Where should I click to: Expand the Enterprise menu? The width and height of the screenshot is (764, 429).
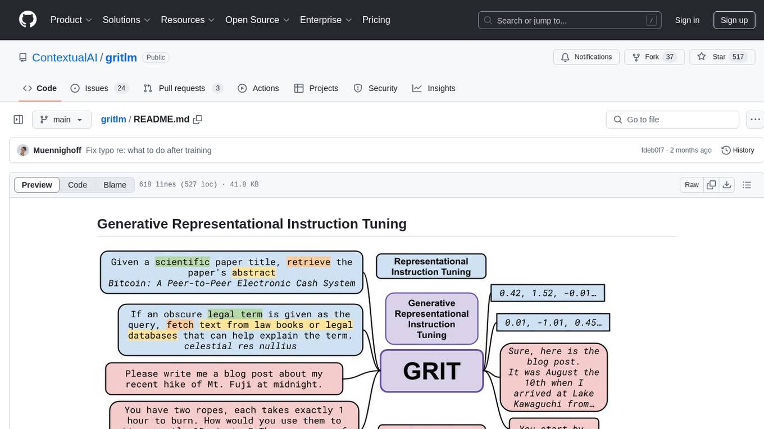[326, 20]
